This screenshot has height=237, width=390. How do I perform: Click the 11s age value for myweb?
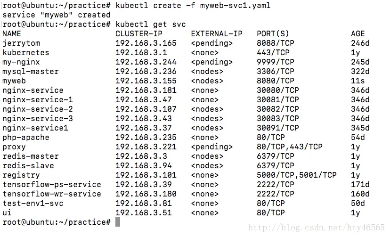coord(357,81)
